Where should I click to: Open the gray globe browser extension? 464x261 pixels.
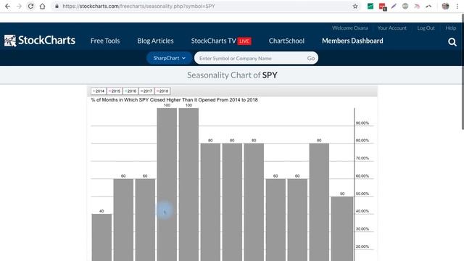coord(405,7)
